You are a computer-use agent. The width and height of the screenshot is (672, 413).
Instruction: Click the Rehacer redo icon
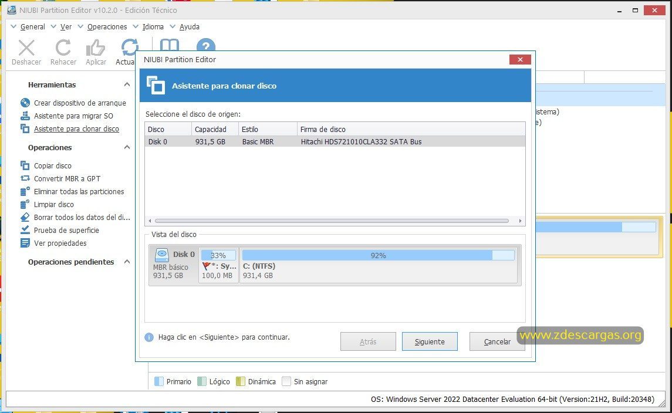(x=63, y=48)
